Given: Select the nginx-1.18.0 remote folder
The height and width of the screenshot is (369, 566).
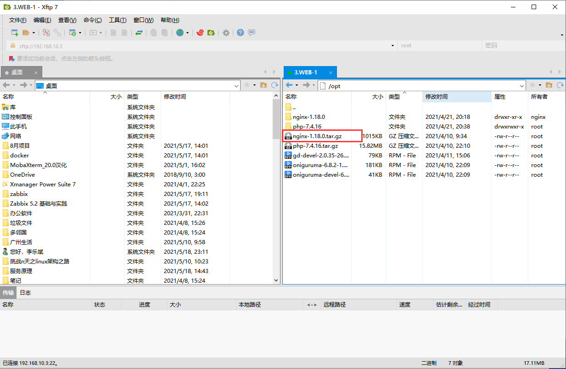Looking at the screenshot, I should [309, 117].
